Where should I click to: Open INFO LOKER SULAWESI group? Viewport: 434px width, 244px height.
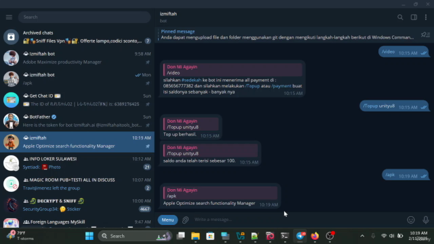coord(77,163)
